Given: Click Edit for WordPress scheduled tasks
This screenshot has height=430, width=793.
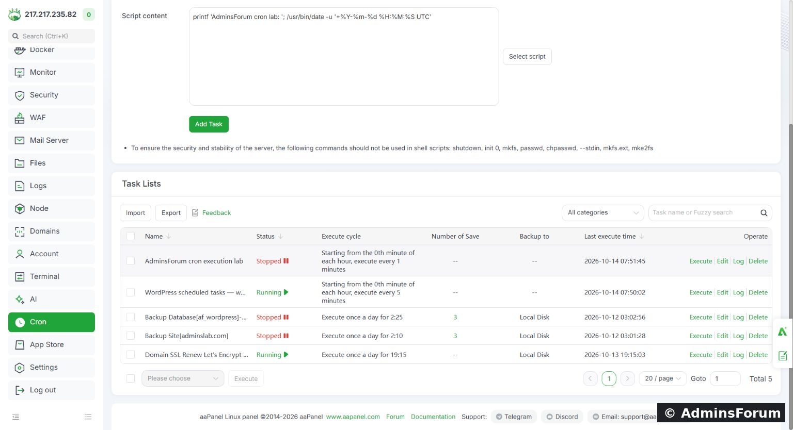Looking at the screenshot, I should click(722, 292).
